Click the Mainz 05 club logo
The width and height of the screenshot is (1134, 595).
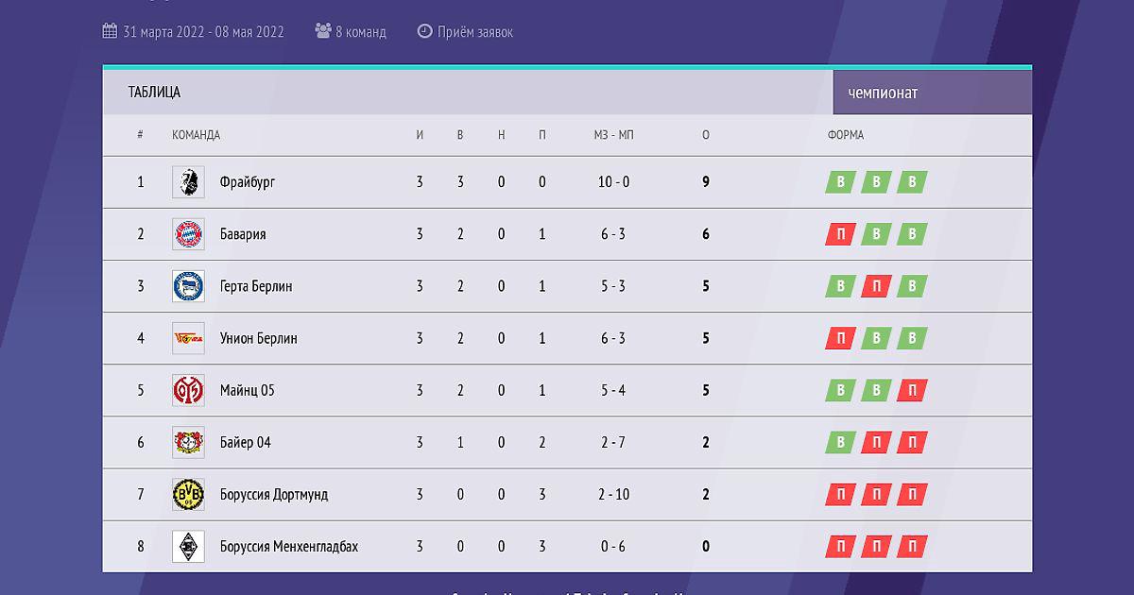coord(188,390)
